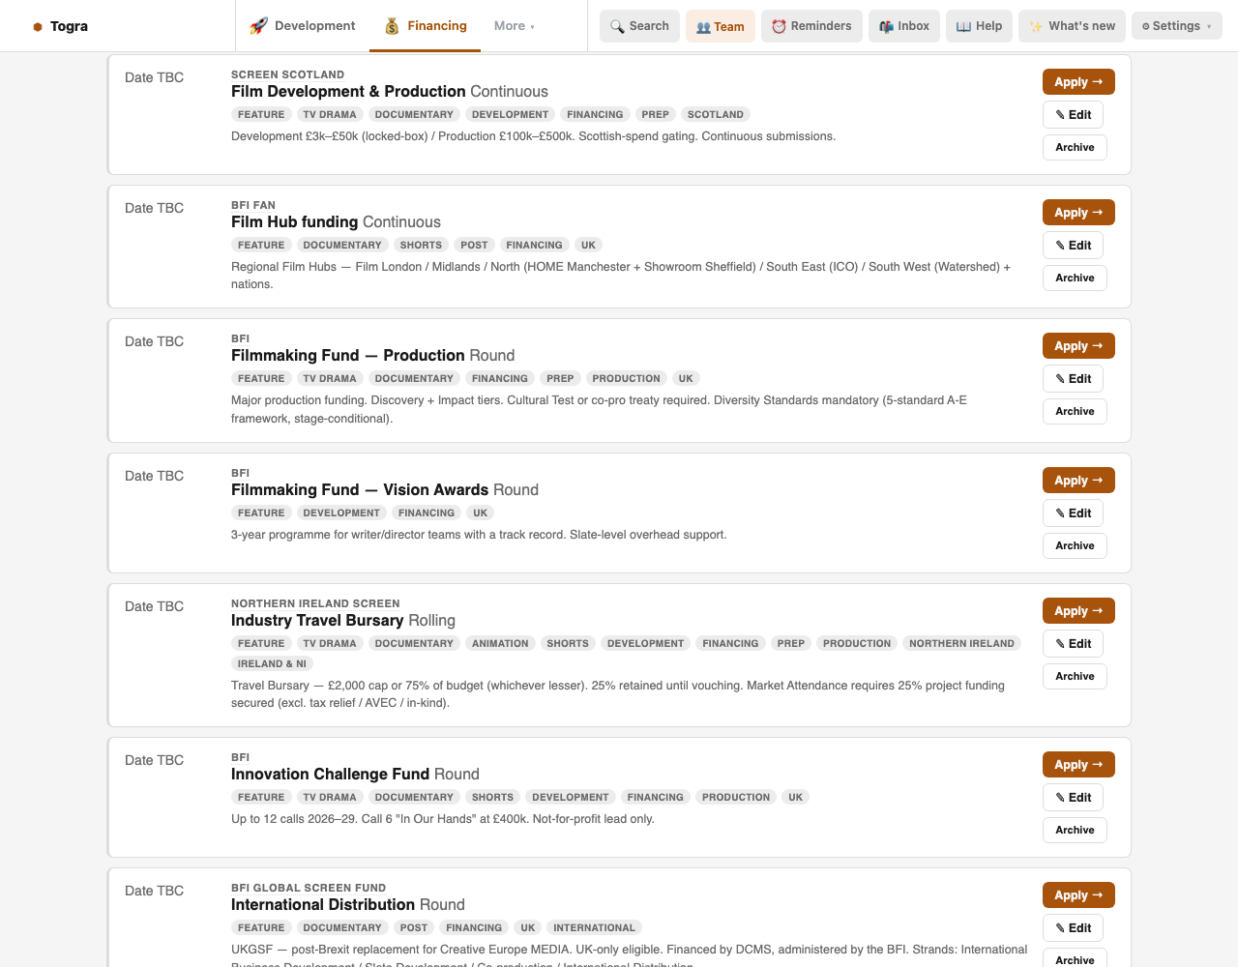This screenshot has height=967, width=1238.
Task: Click the mailbox icon in Inbox
Action: 886,26
